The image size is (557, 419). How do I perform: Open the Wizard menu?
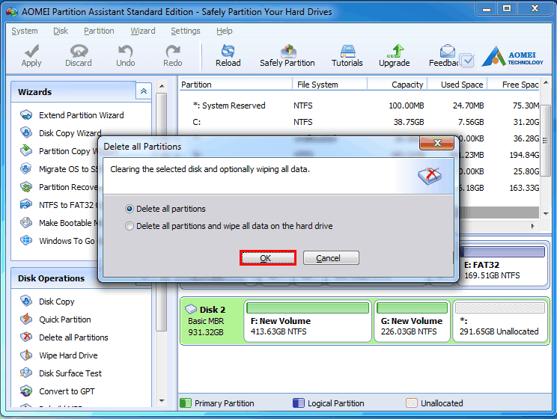[143, 31]
